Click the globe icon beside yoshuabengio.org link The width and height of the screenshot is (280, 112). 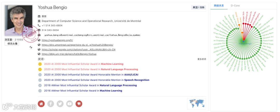coord(39,40)
